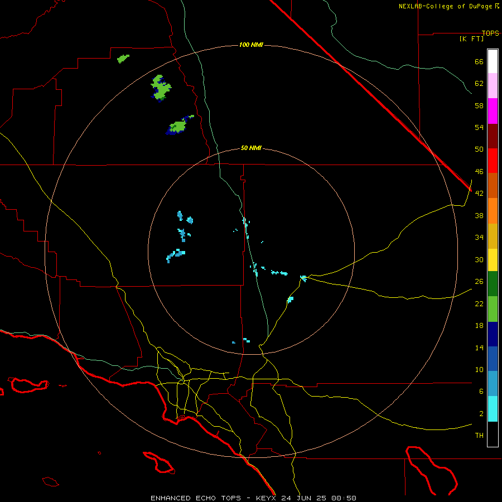Click the black TH legend swatch
This screenshot has height=502, width=502.
tap(493, 434)
